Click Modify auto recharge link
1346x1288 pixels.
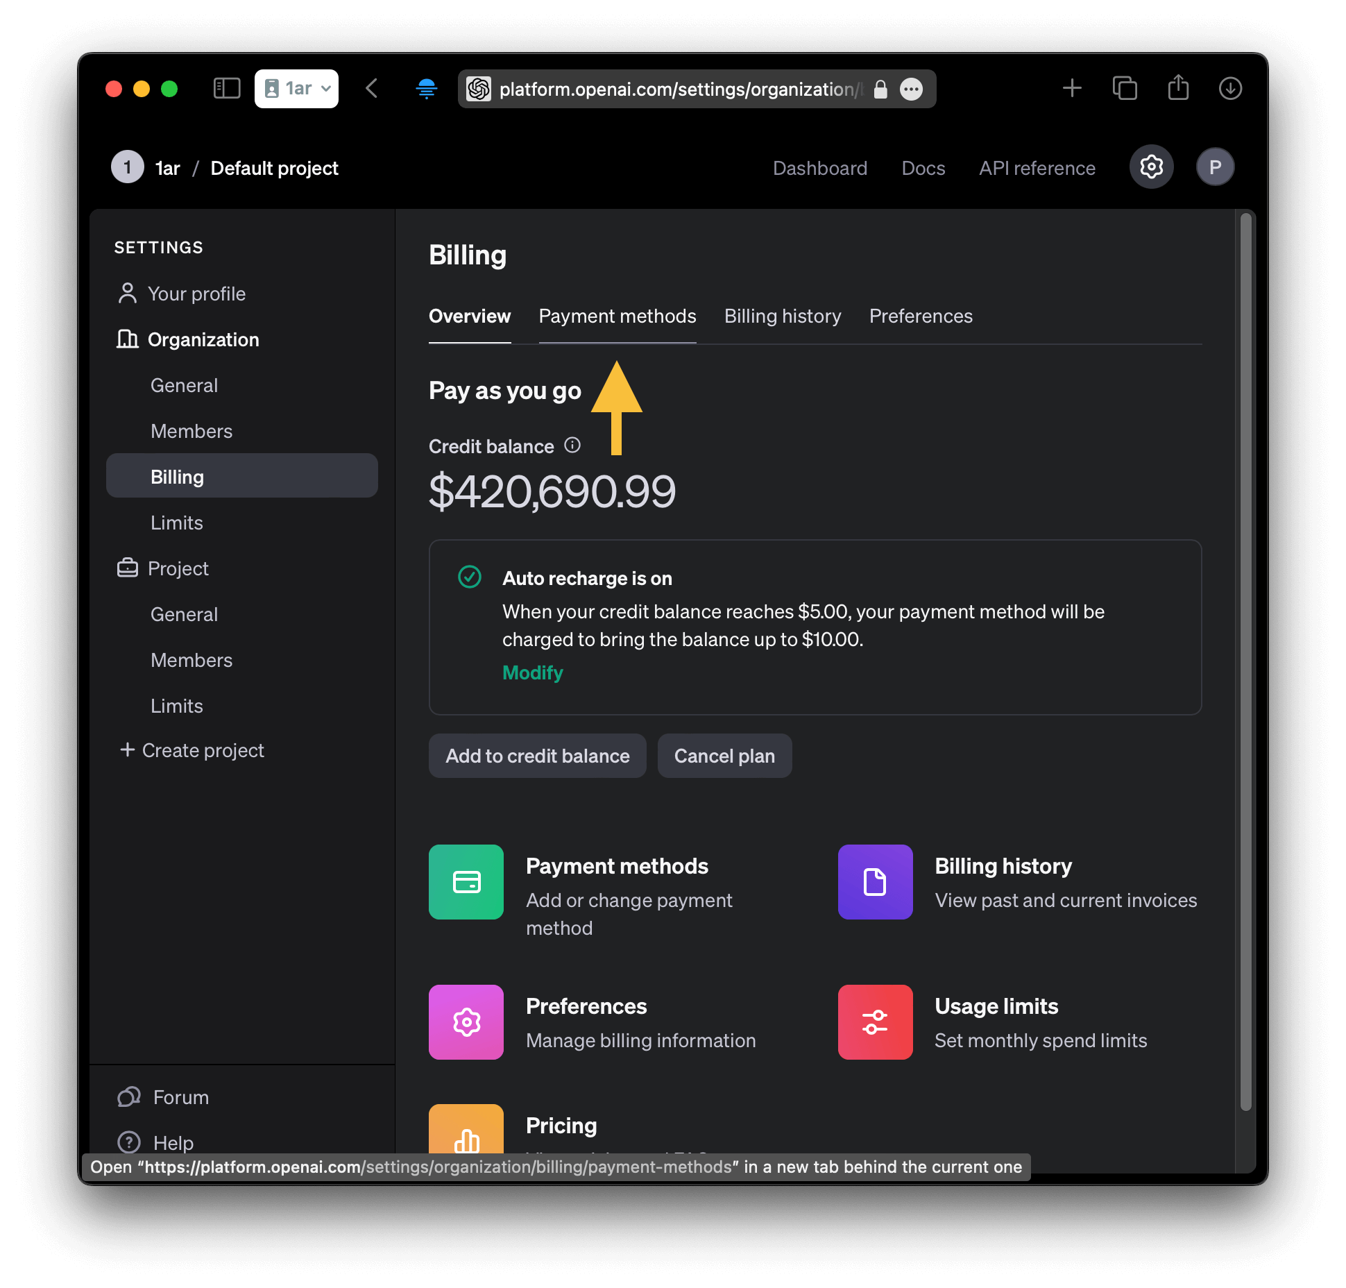click(533, 672)
